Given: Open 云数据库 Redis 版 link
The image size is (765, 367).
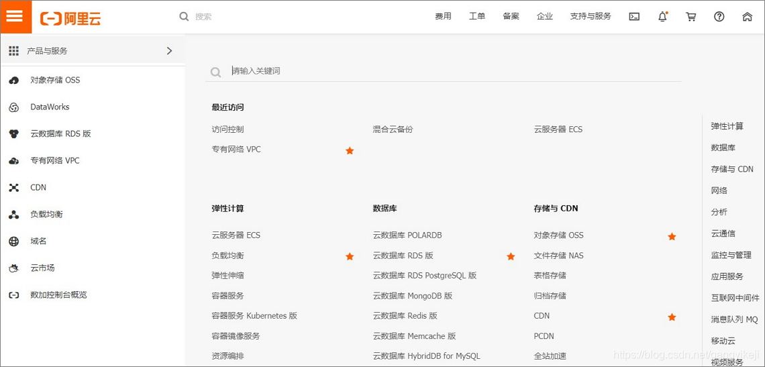Looking at the screenshot, I should [x=405, y=315].
